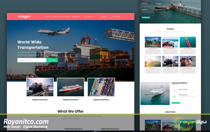This screenshot has width=210, height=132.
Task: Click the round icon beside Sanctus Takimata
Action: tap(174, 91)
